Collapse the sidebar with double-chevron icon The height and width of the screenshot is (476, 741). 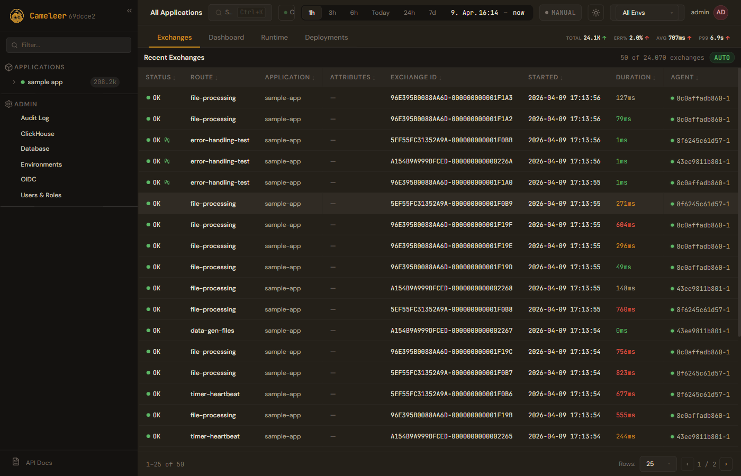[129, 11]
